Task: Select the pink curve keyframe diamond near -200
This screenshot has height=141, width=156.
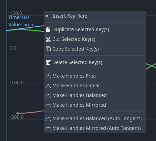Action: pos(17,113)
